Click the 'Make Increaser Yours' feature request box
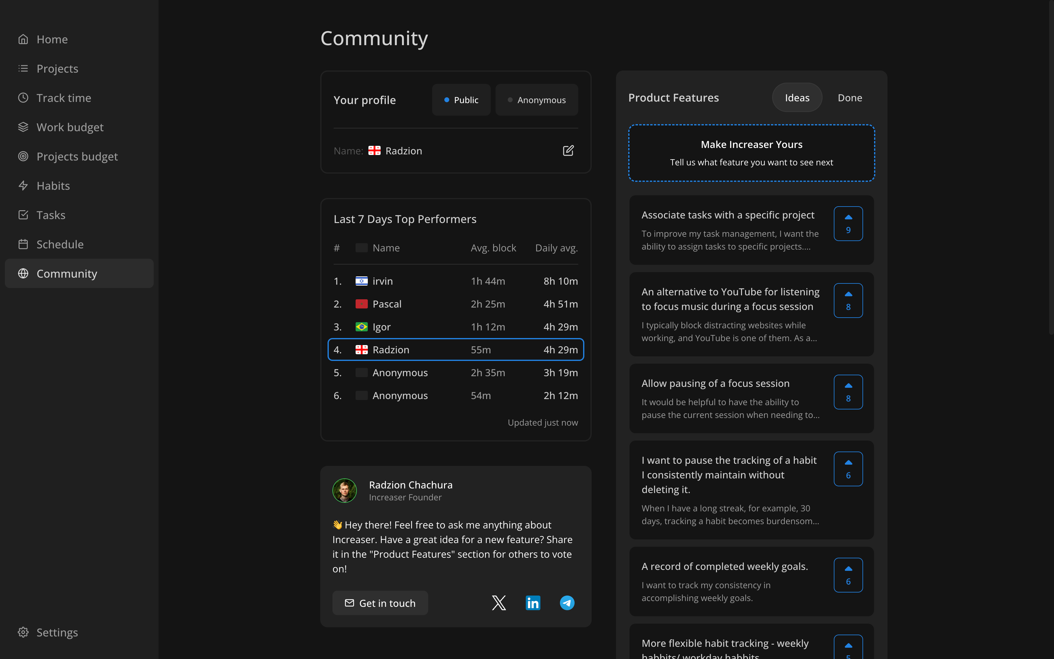Screen dimensions: 1054x659 (751, 153)
